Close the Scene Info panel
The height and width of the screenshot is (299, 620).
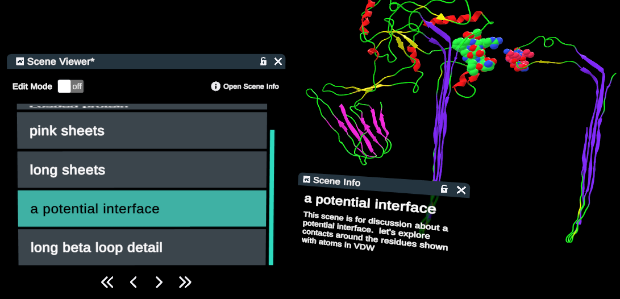click(x=461, y=190)
